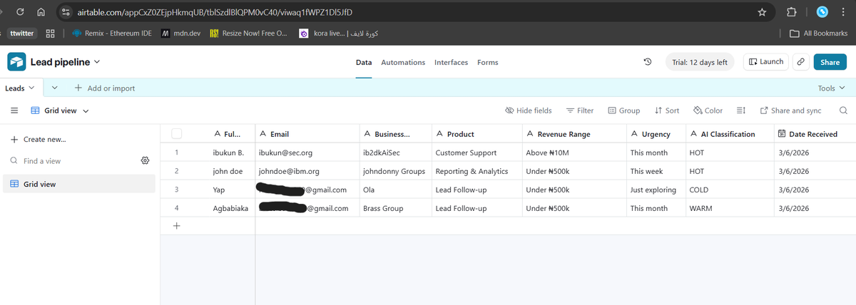Click the Airtable base logo icon

17,62
